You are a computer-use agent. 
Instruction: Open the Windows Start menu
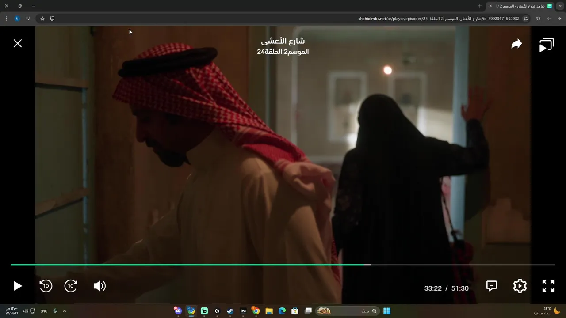pyautogui.click(x=387, y=311)
